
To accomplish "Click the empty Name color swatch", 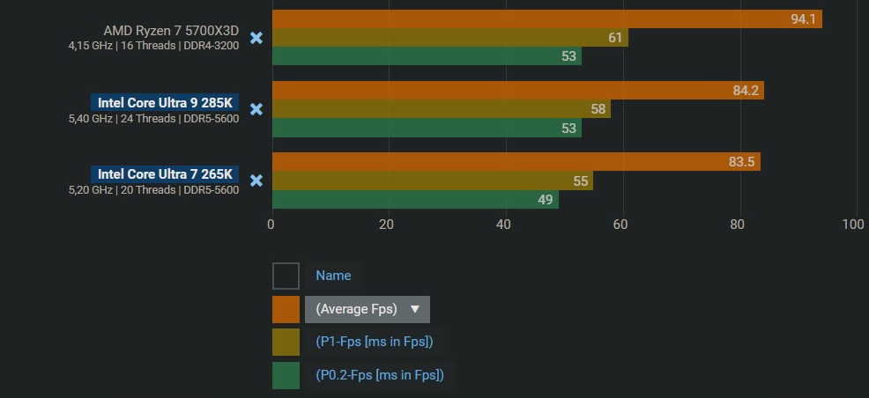I will coord(286,276).
